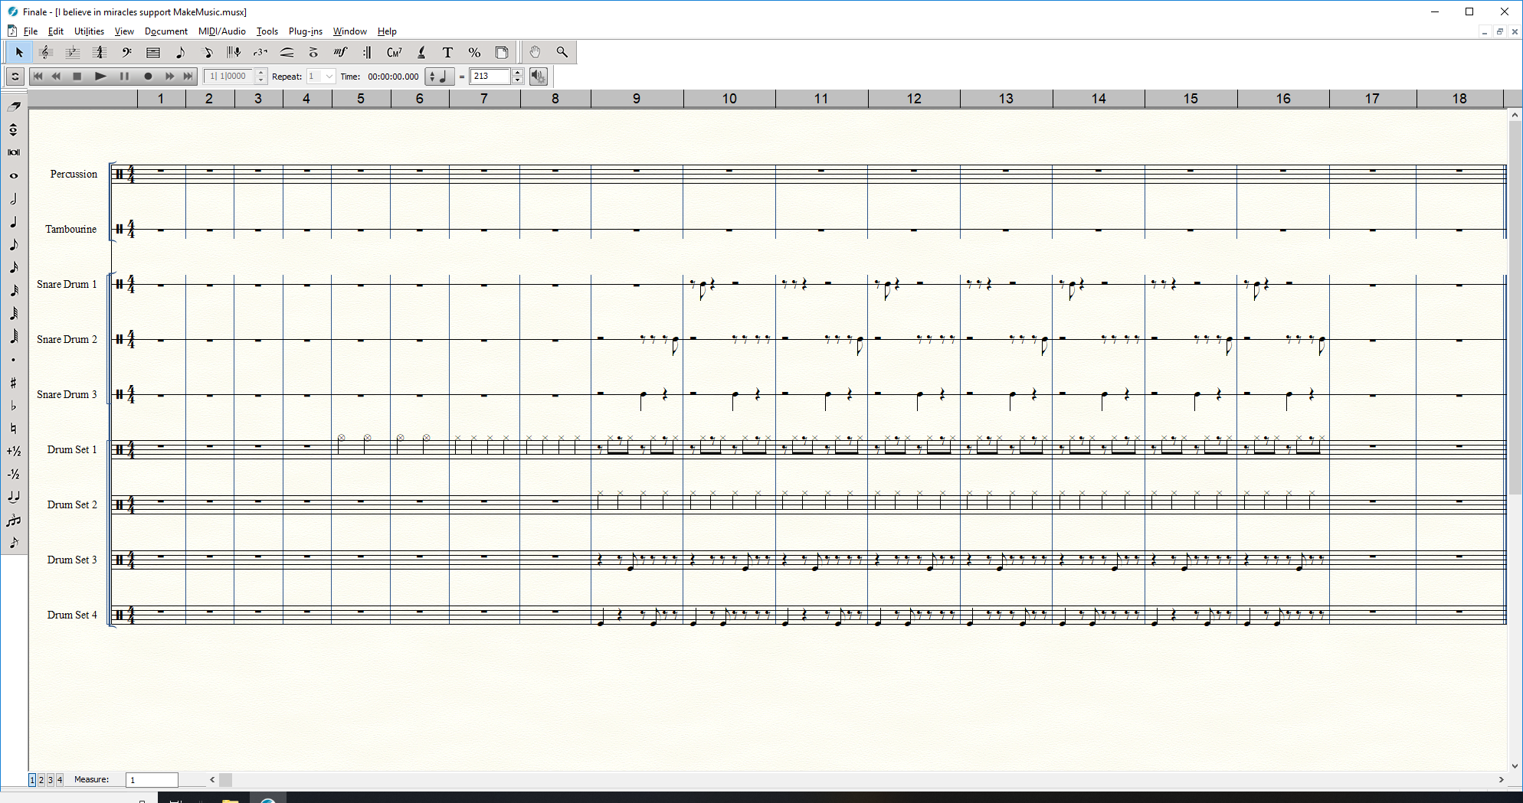
Task: Activate the Zoom magnifier tool
Action: (562, 52)
